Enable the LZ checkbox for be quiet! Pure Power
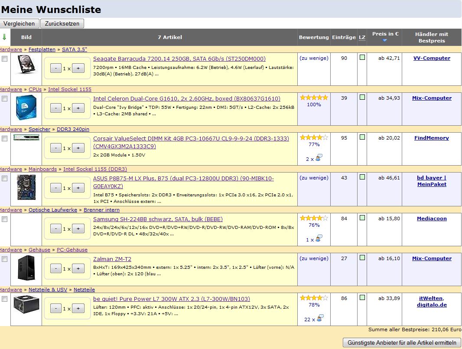 pyautogui.click(x=362, y=298)
